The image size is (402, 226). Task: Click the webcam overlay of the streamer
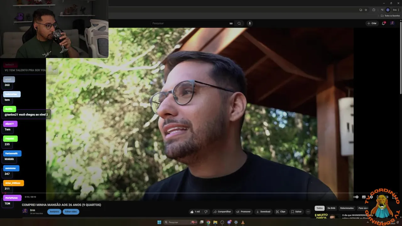(x=54, y=29)
